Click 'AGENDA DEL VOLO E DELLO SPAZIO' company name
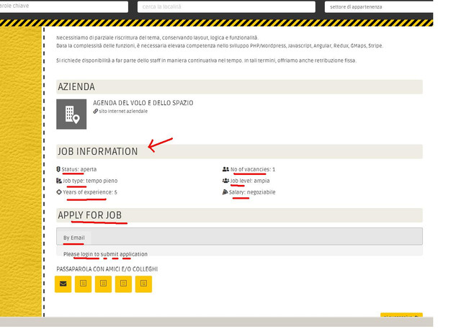The image size is (461, 329). click(143, 103)
